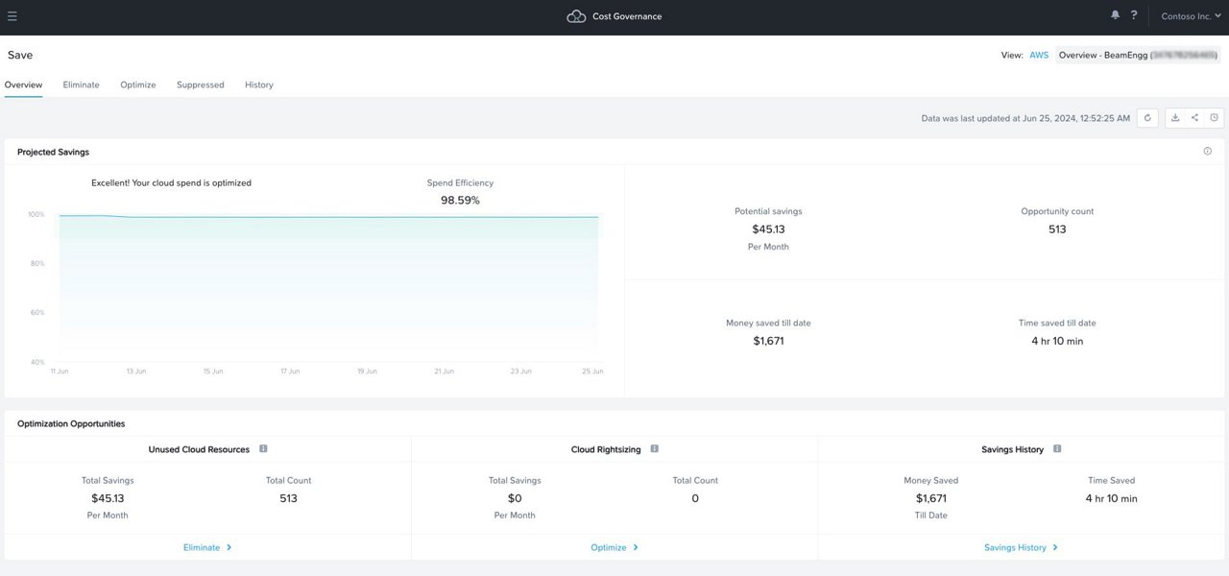
Task: View info for Savings History
Action: coord(1056,447)
